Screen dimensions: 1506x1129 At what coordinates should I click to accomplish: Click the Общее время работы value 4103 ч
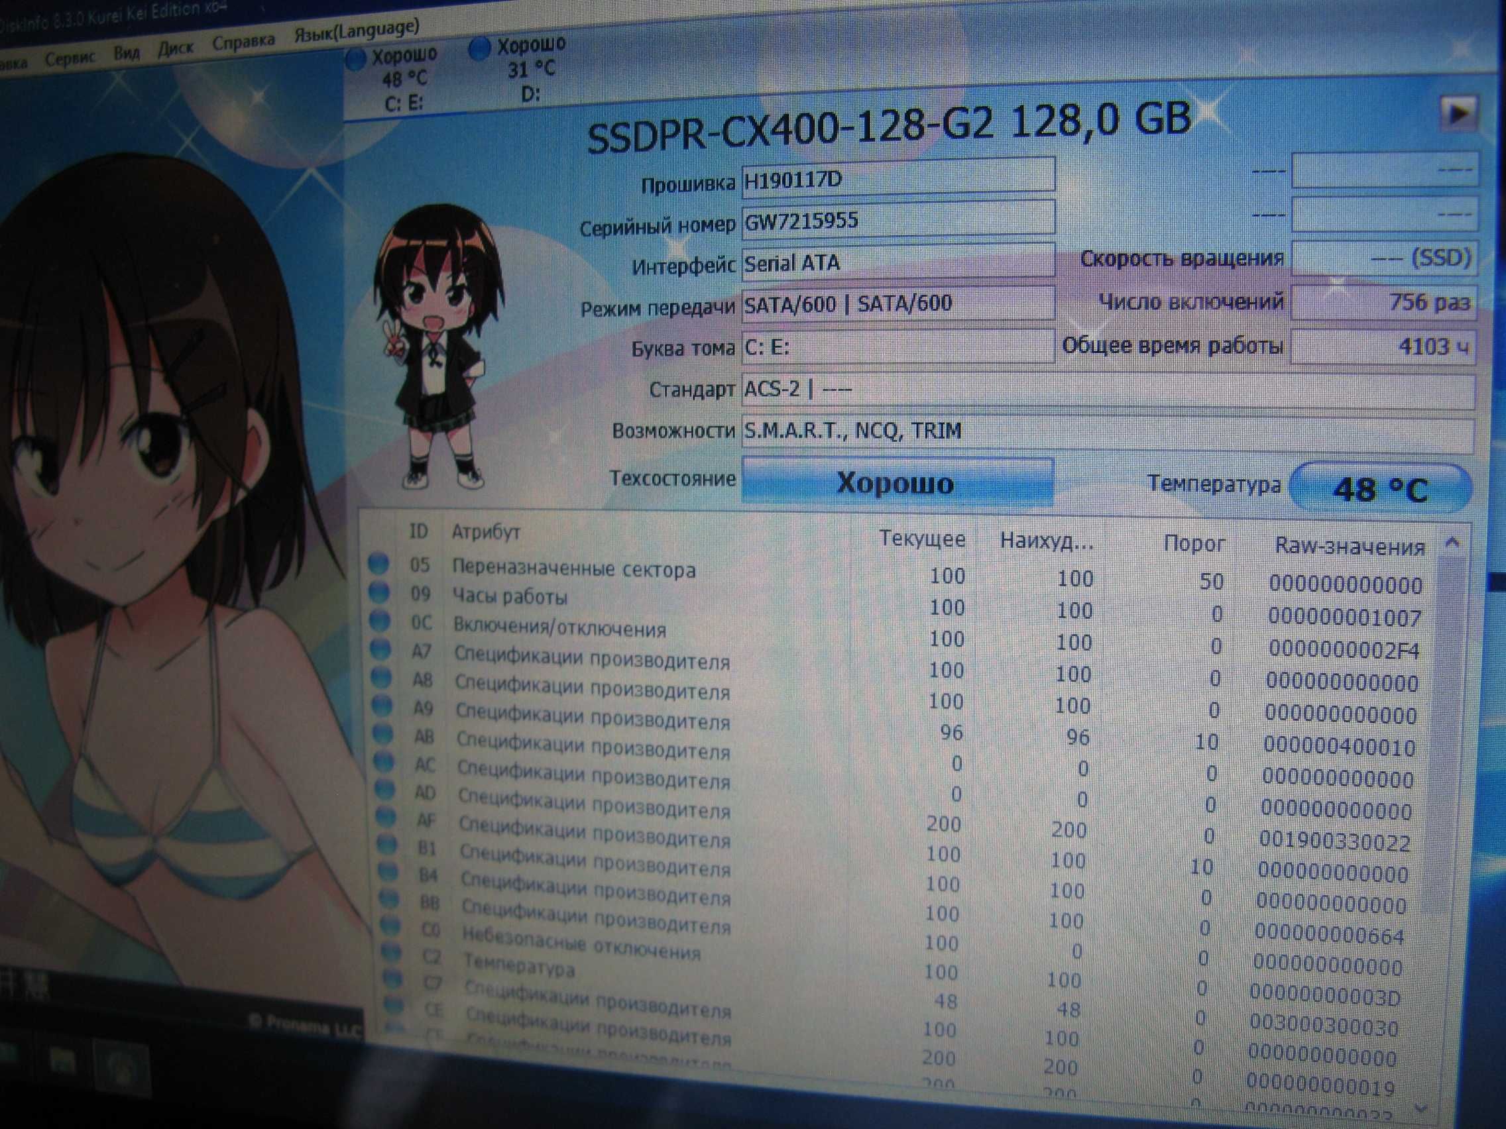click(x=1384, y=347)
